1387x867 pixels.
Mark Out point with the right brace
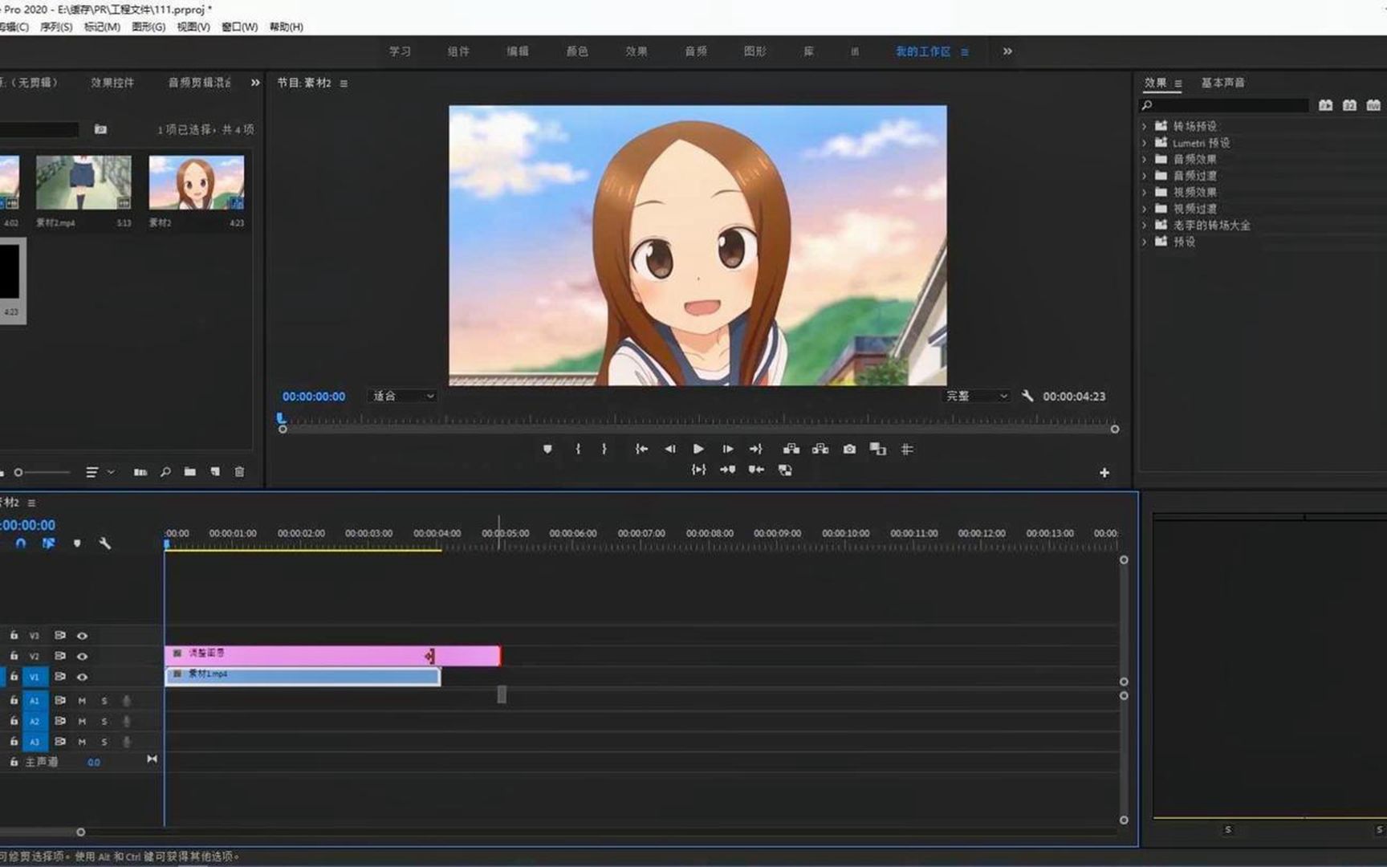coord(604,449)
